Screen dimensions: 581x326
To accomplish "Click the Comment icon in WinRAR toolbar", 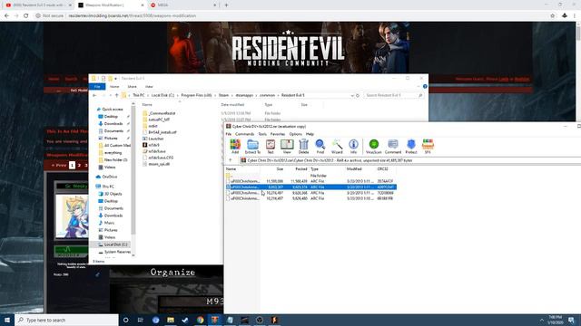I will (393, 147).
